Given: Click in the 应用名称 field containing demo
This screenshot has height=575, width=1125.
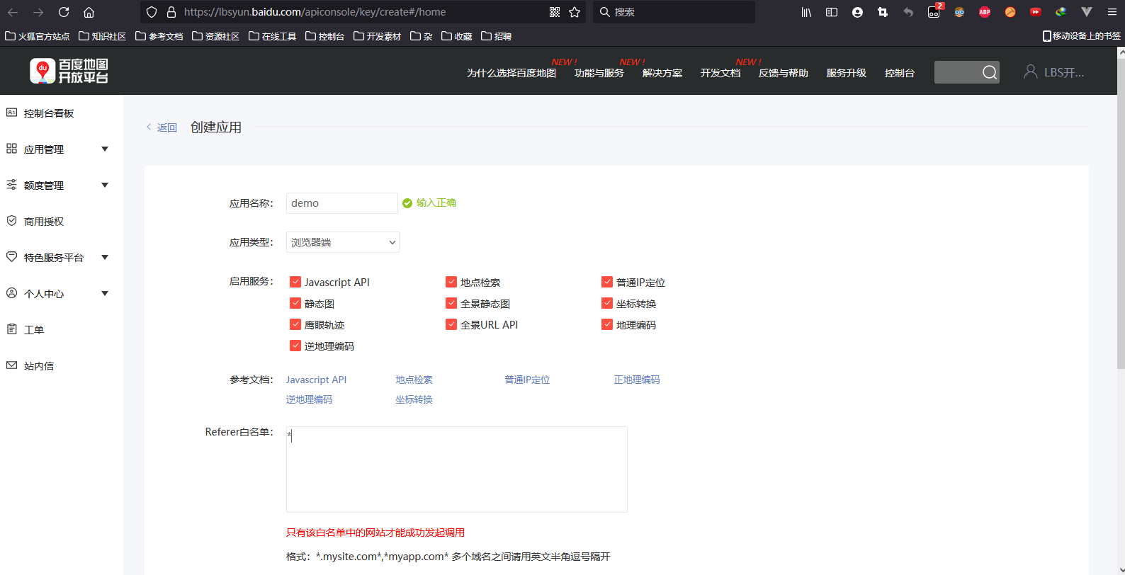Looking at the screenshot, I should (342, 203).
